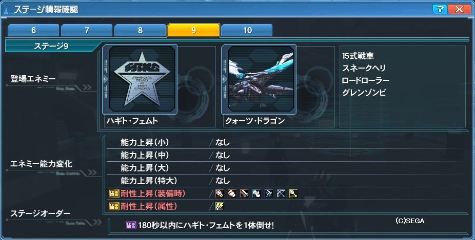Click the katana blade weapon resistance icon
This screenshot has height=240, width=475.
point(244,193)
